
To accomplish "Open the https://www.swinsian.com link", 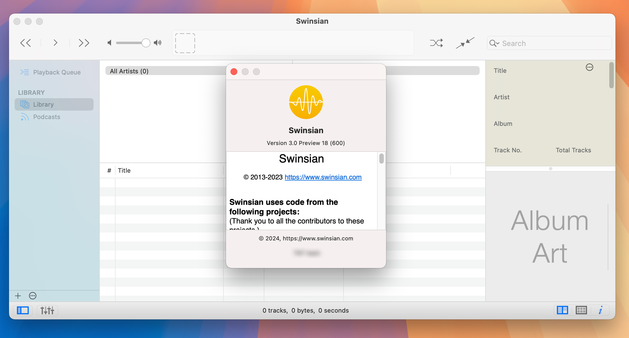I will click(x=323, y=177).
